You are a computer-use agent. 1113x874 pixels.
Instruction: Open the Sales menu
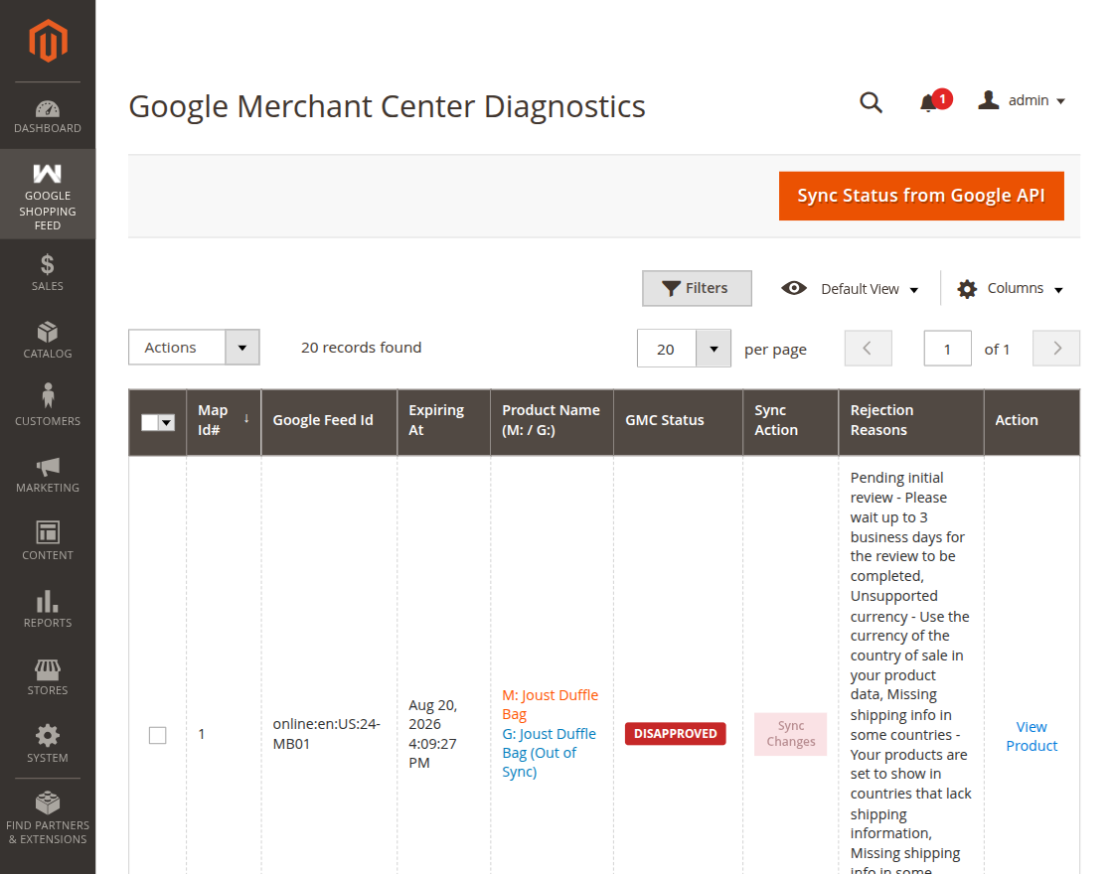48,273
